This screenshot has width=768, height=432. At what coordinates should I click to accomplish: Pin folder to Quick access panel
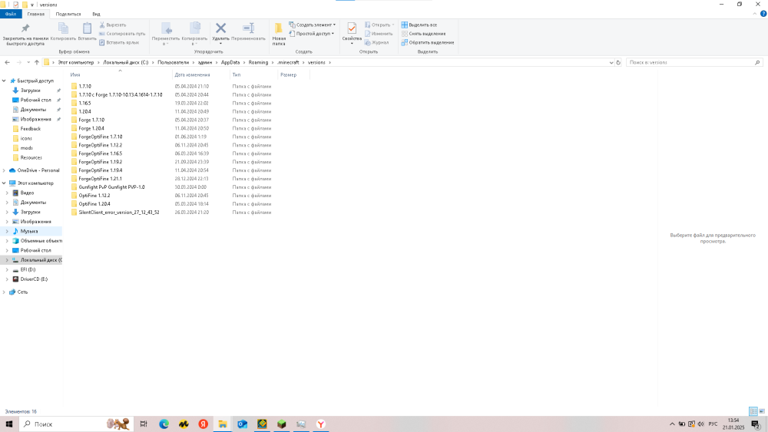(x=25, y=34)
